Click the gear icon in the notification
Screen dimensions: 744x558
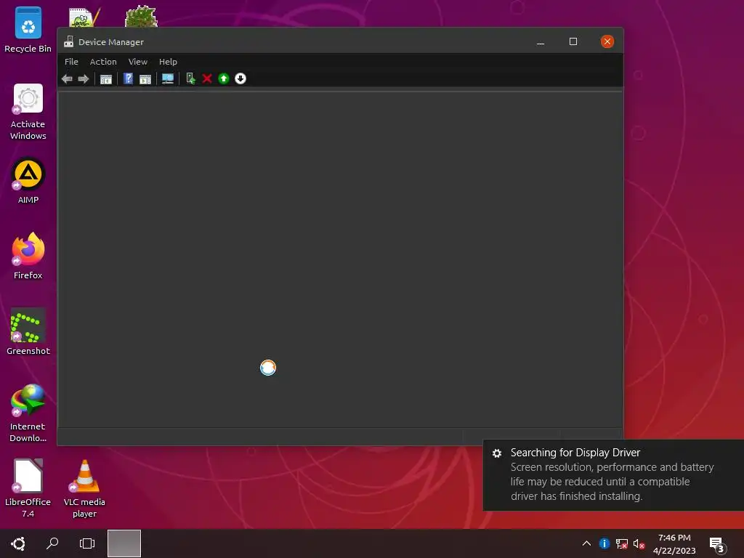point(497,453)
